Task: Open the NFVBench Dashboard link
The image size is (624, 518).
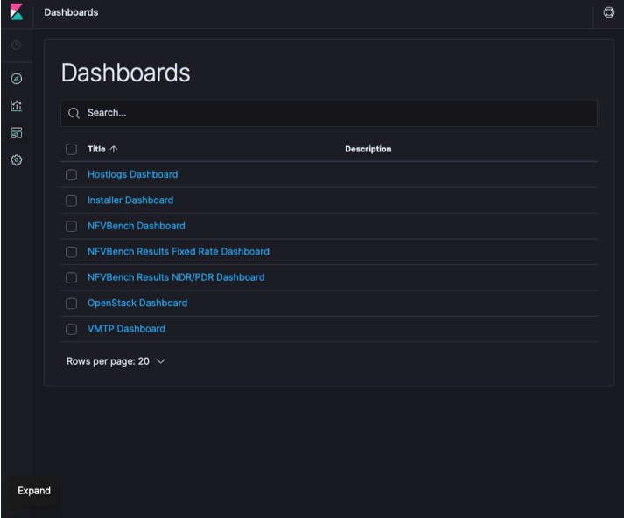Action: coord(137,226)
